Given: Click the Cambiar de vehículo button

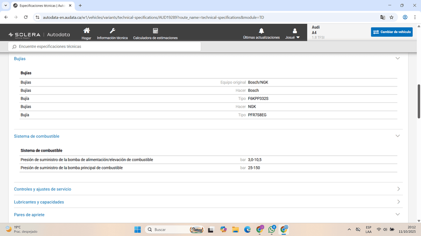Looking at the screenshot, I should pos(391,32).
